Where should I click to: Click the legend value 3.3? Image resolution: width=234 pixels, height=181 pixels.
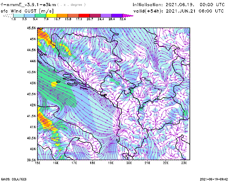(24, 19)
